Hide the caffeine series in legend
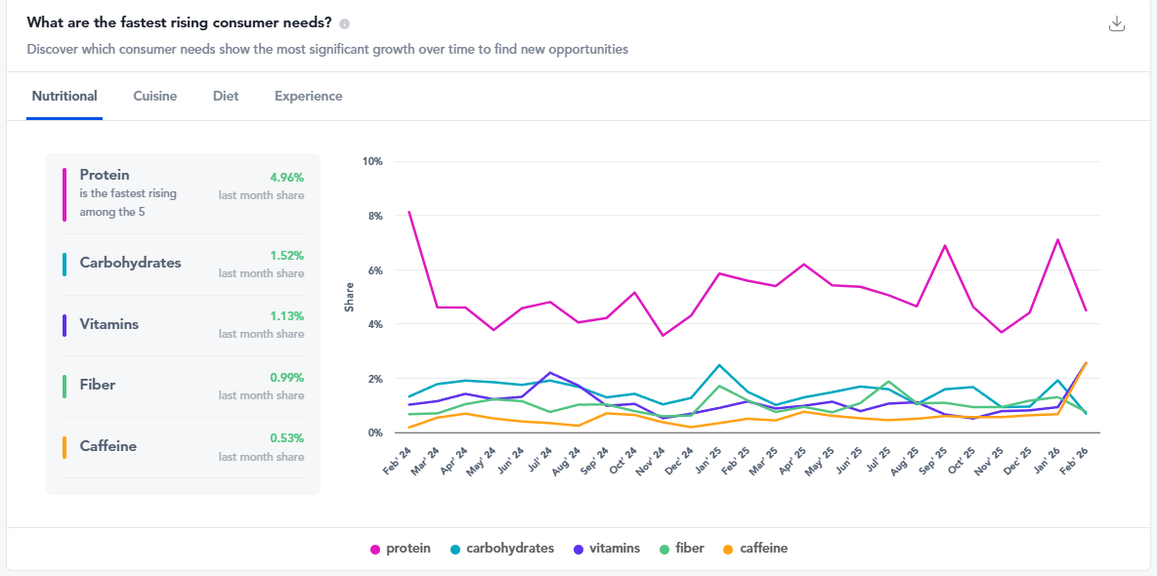Image resolution: width=1157 pixels, height=576 pixels. [x=729, y=549]
